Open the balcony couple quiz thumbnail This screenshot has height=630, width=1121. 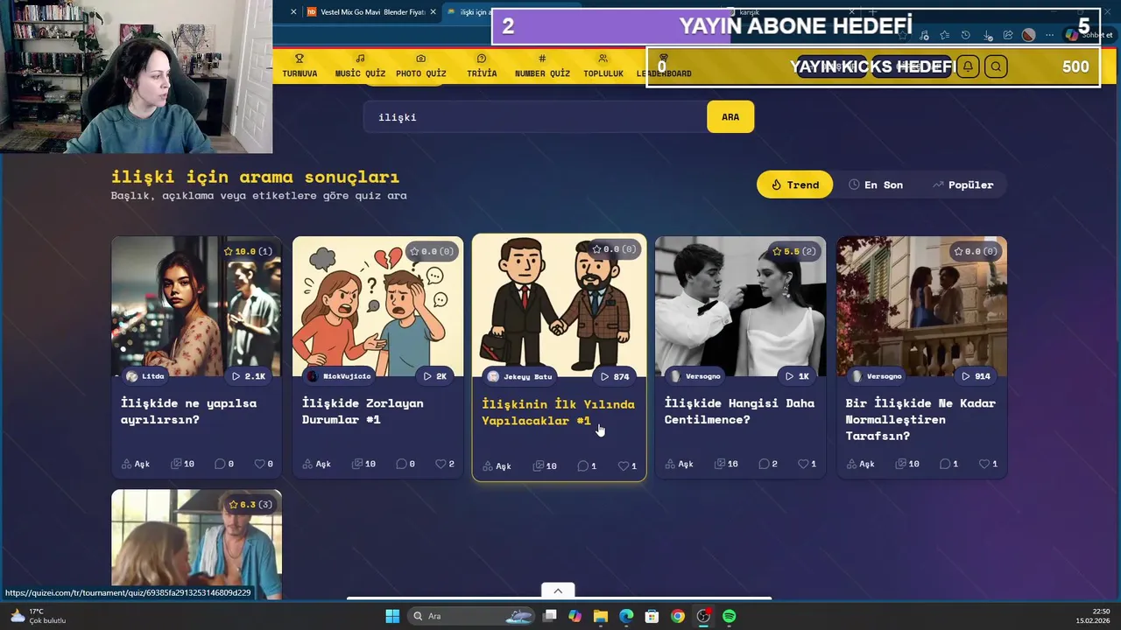pos(921,306)
